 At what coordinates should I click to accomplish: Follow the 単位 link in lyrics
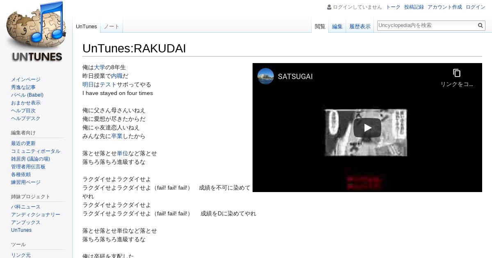tap(123, 153)
